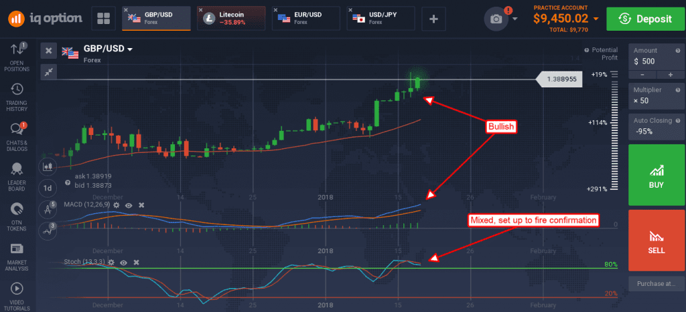
Task: Remove the MACD indicator
Action: tap(141, 204)
